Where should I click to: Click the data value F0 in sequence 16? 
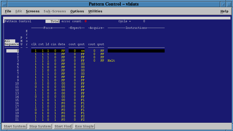(x=63, y=103)
